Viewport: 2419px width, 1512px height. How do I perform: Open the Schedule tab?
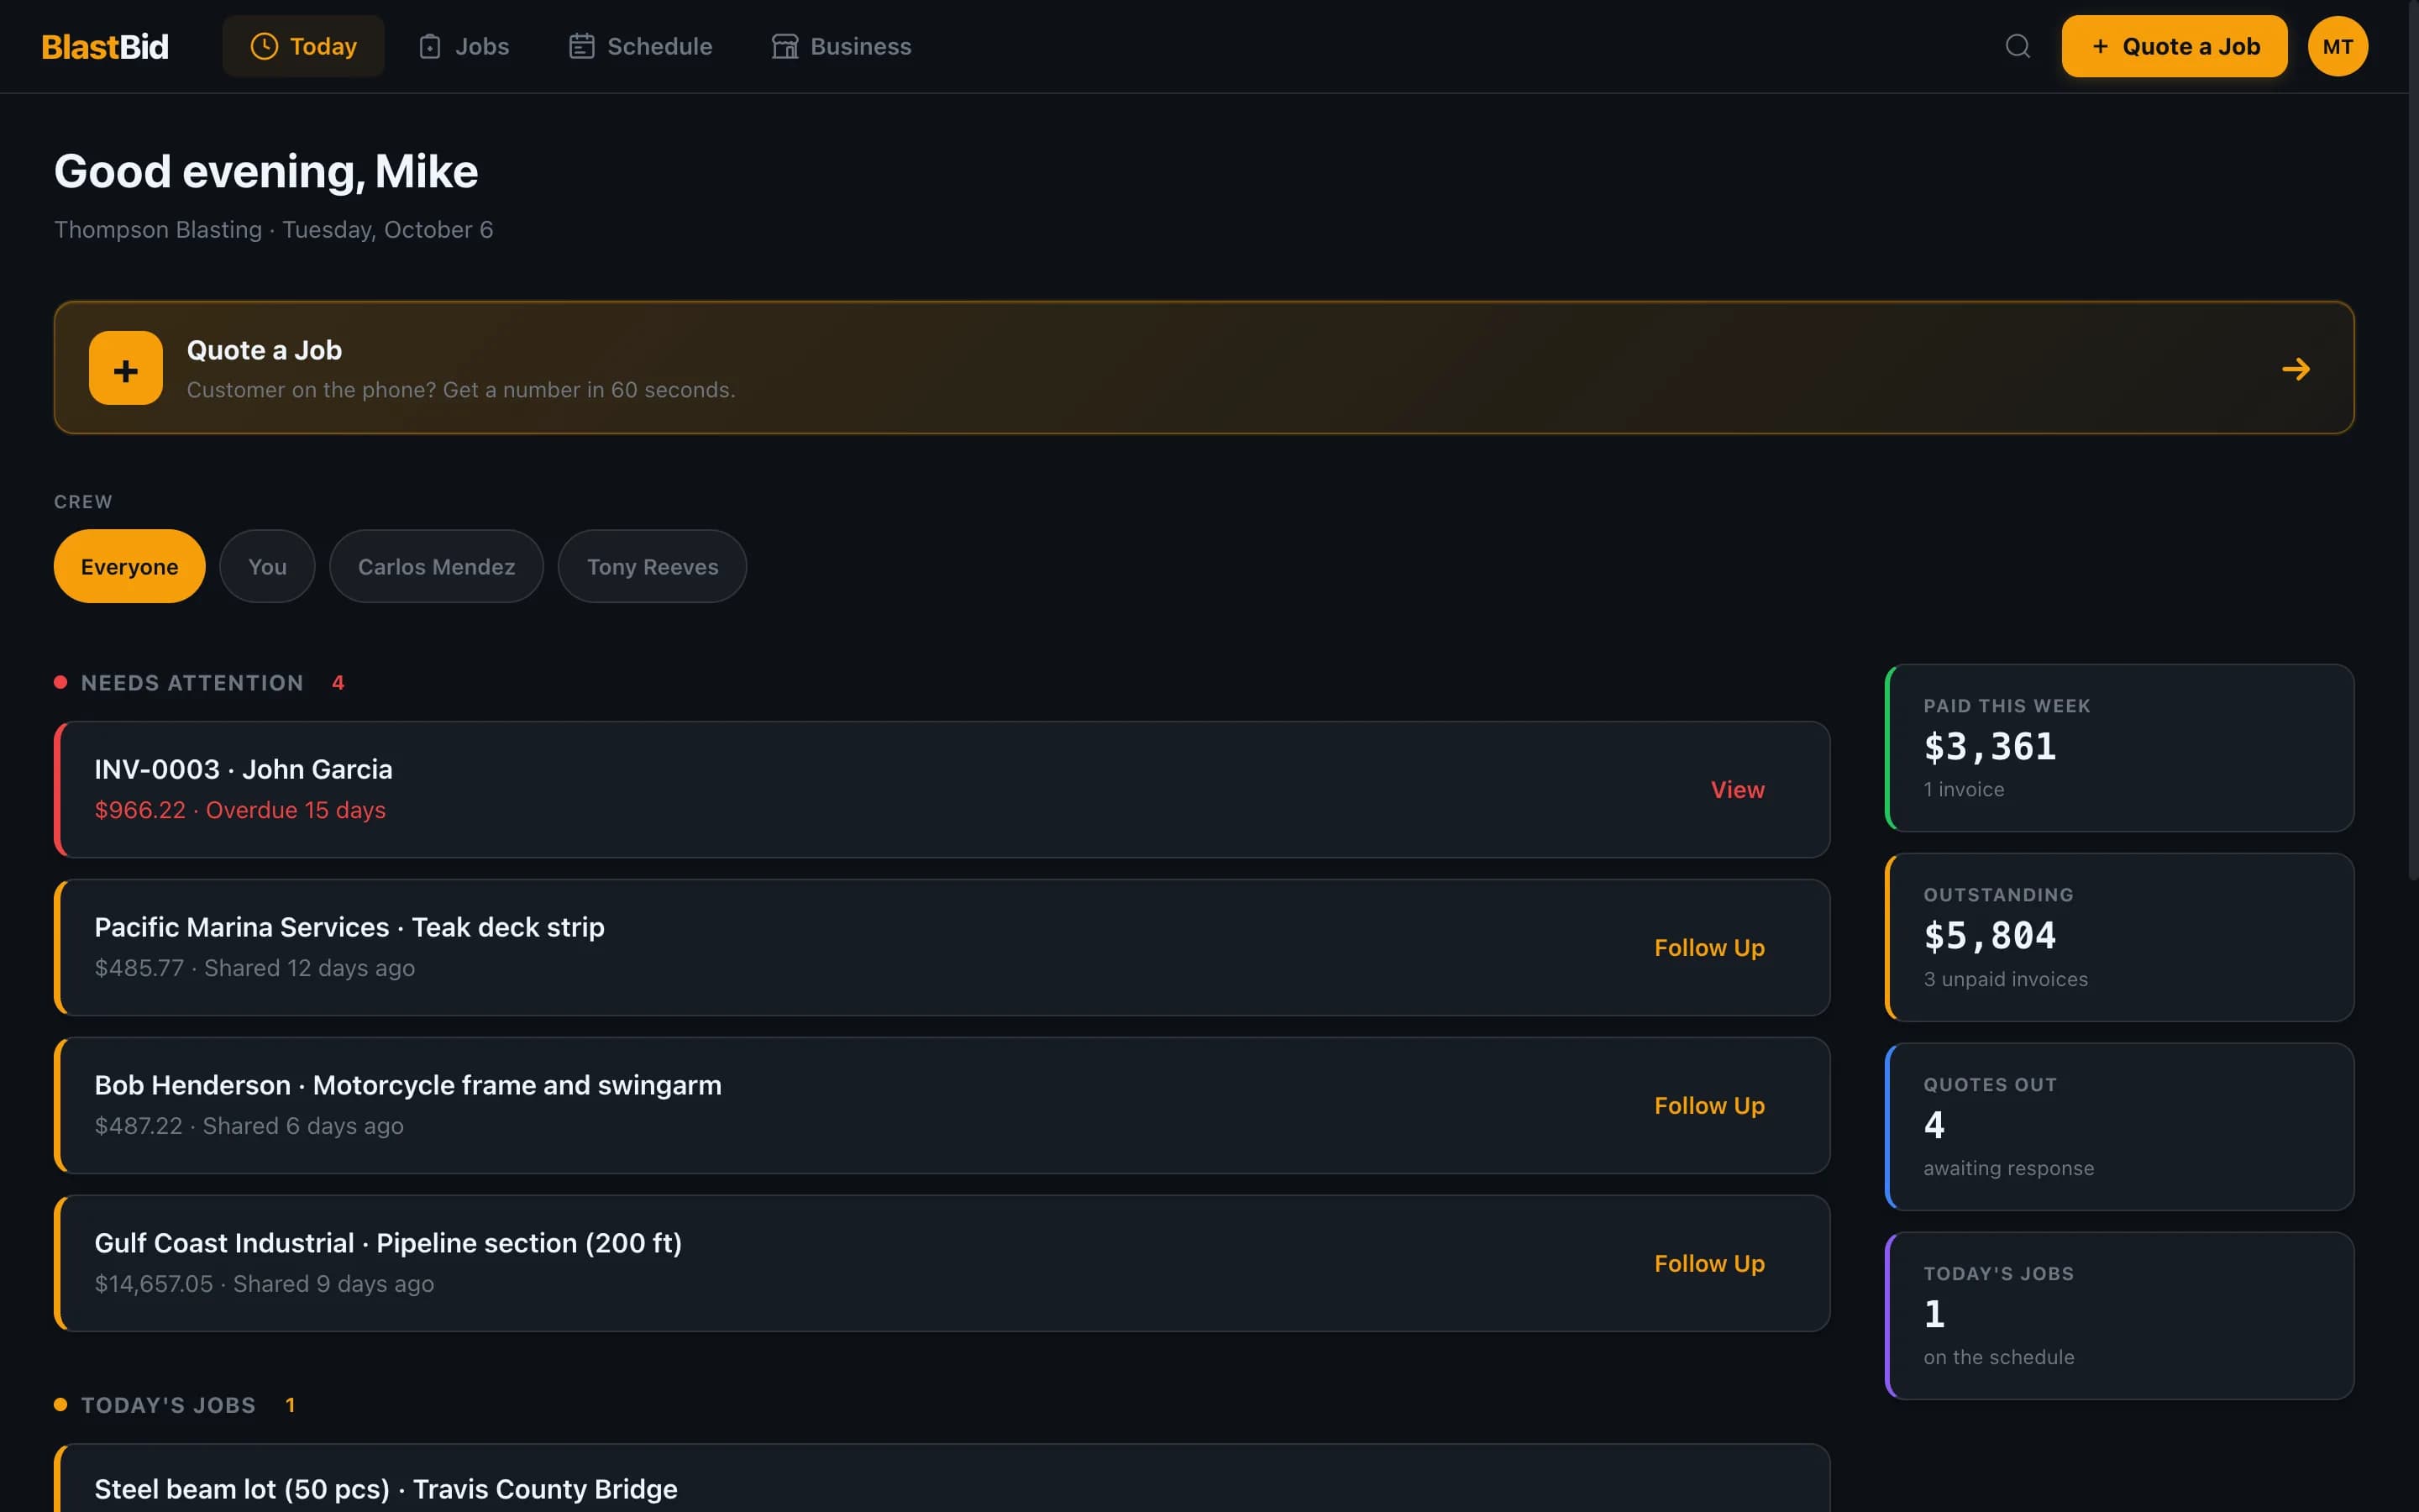coord(640,46)
